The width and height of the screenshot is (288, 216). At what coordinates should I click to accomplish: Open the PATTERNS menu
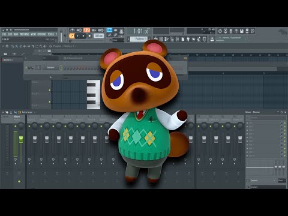(25, 34)
